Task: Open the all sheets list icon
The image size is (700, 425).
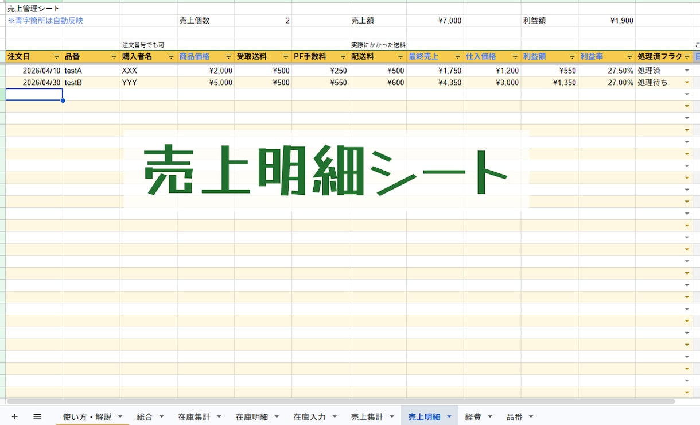Action: [37, 416]
